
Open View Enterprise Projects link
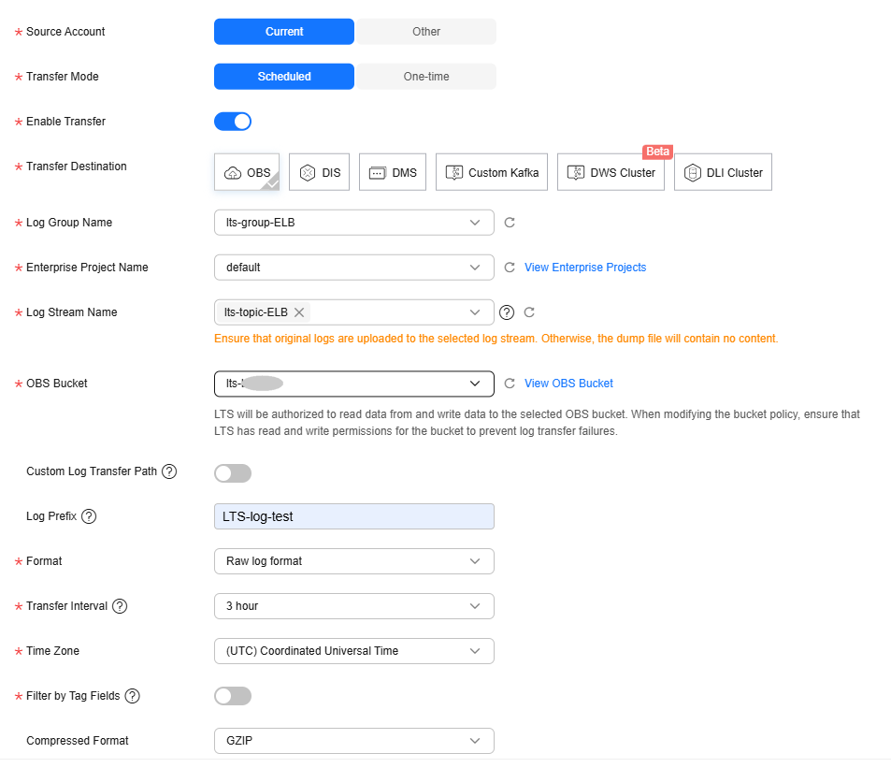(585, 268)
